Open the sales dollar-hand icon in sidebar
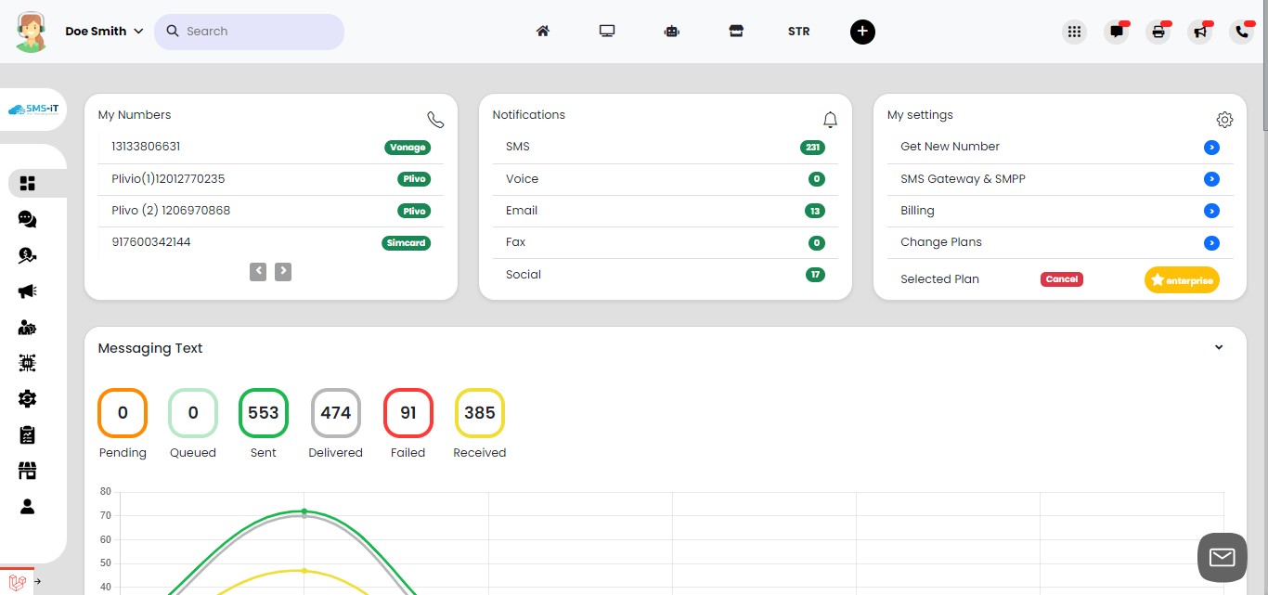This screenshot has width=1268, height=595. [x=27, y=255]
